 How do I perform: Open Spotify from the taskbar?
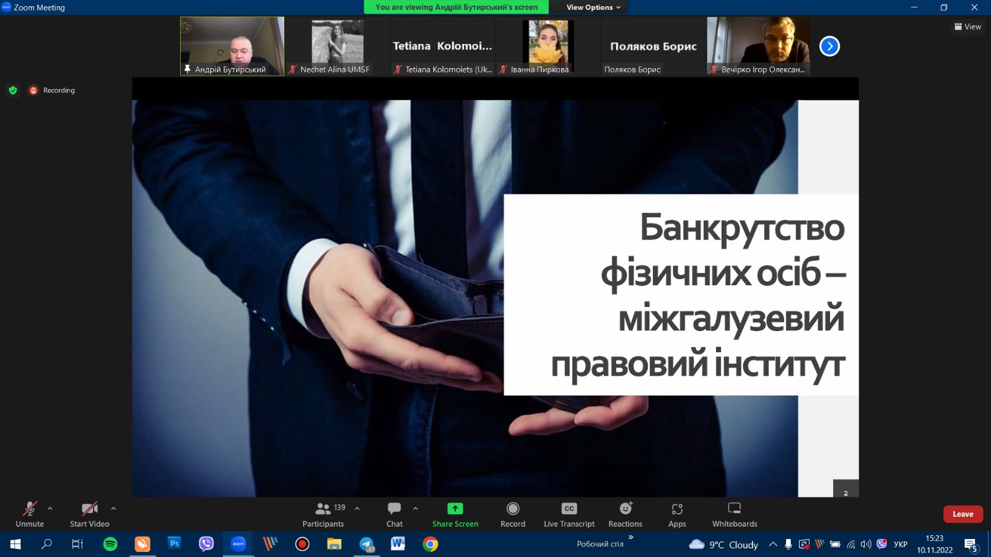click(x=110, y=544)
